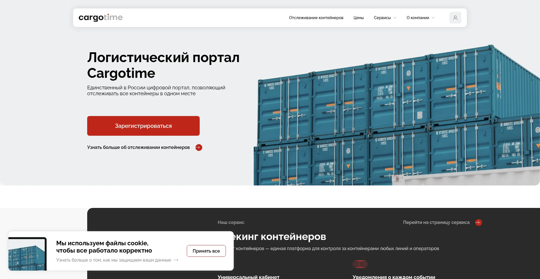
Task: Select the Уведомления о каждом событии heading
Action: pyautogui.click(x=393, y=277)
